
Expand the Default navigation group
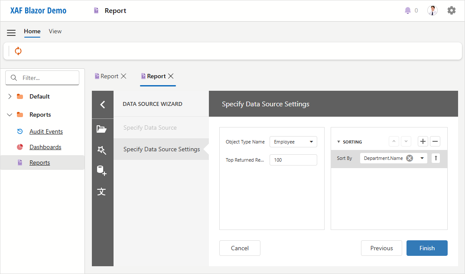click(10, 96)
